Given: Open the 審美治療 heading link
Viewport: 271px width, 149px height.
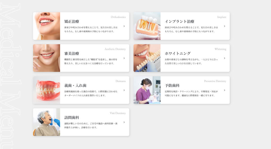Looking at the screenshot, I should pyautogui.click(x=72, y=53).
